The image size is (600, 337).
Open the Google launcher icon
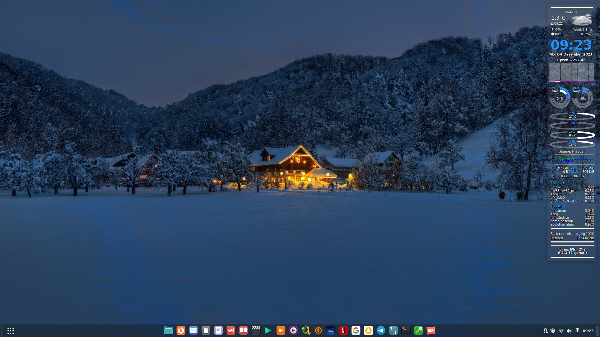pos(356,330)
